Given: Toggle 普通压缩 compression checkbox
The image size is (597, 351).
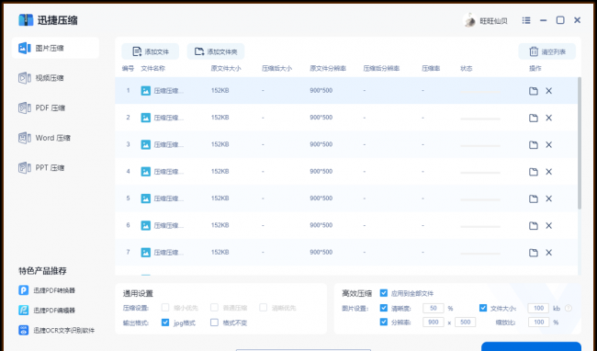Looking at the screenshot, I should tap(214, 307).
